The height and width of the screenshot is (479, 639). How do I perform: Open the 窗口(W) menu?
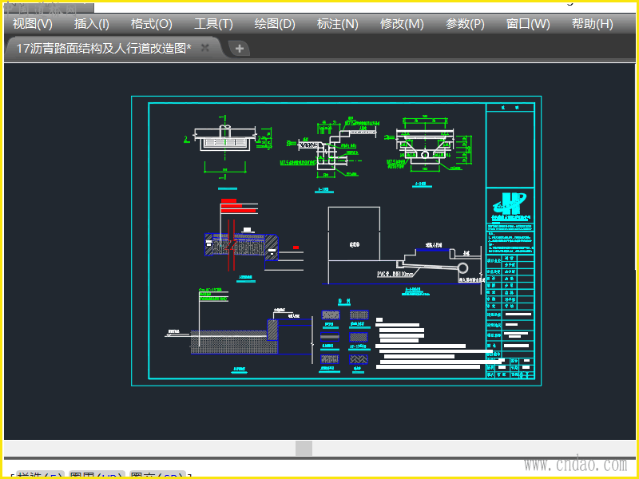(528, 24)
